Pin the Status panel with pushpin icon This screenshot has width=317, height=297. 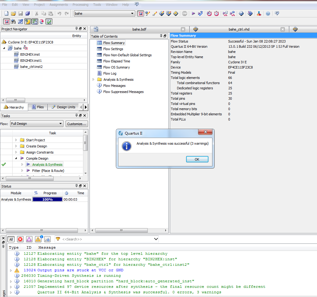click(x=76, y=186)
